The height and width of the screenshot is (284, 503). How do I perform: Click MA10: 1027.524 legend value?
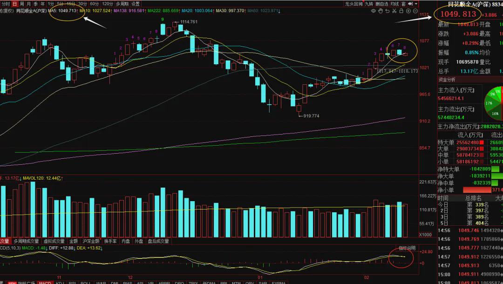(95, 11)
